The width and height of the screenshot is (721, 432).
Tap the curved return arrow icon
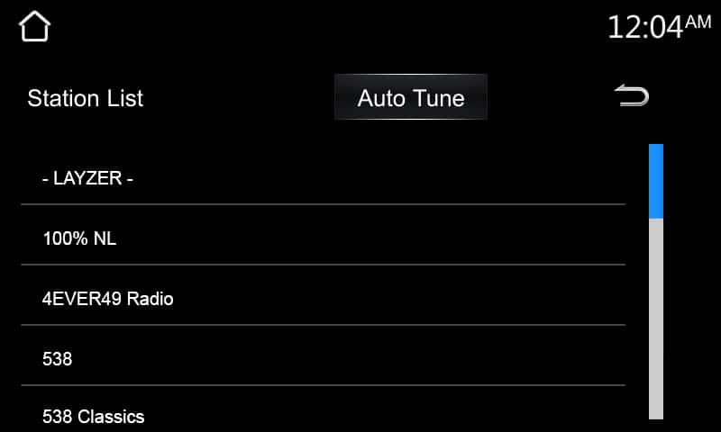pyautogui.click(x=632, y=95)
